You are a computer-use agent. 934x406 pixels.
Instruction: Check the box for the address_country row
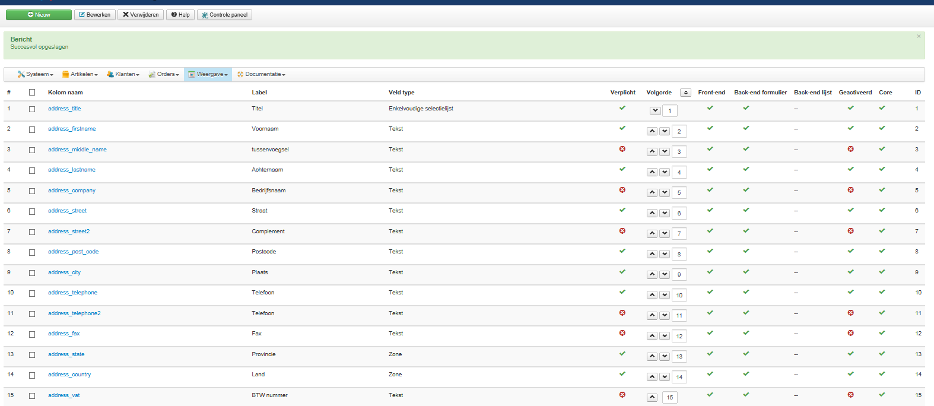pyautogui.click(x=32, y=375)
